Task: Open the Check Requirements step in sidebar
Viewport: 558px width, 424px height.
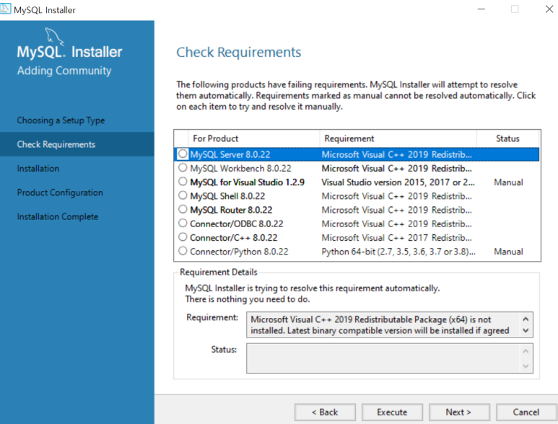Action: click(x=77, y=144)
